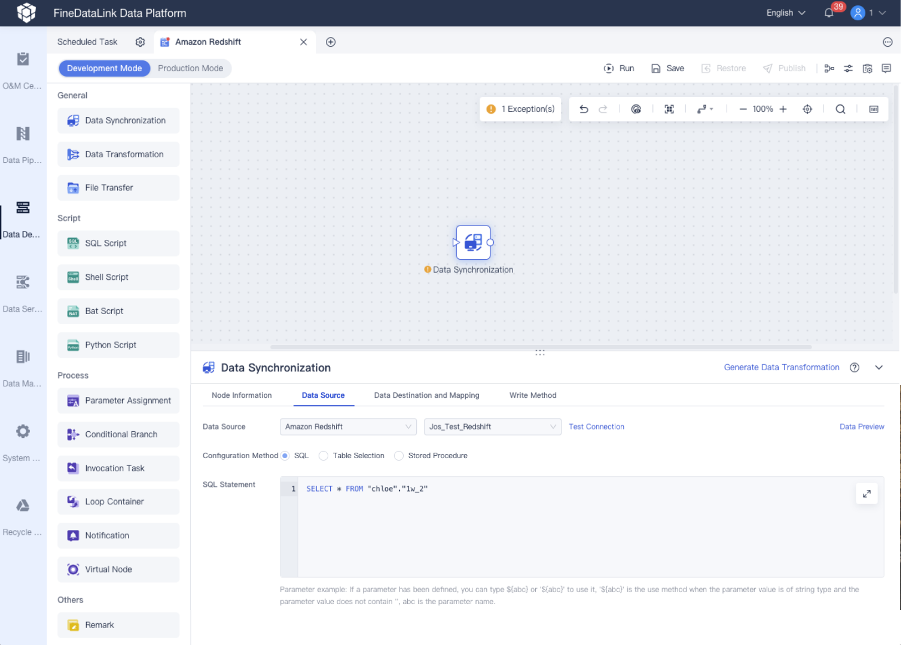This screenshot has width=903, height=646.
Task: Switch to Production Mode
Action: click(190, 68)
